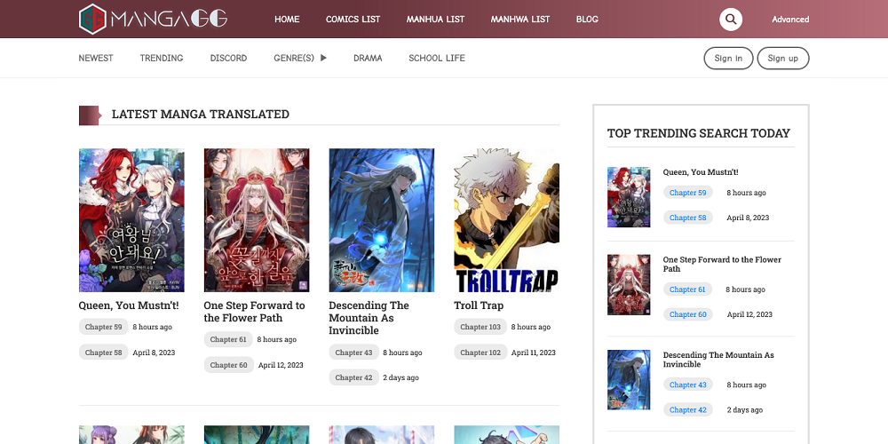Click the Sign in button
This screenshot has width=888, height=444.
[x=728, y=59]
